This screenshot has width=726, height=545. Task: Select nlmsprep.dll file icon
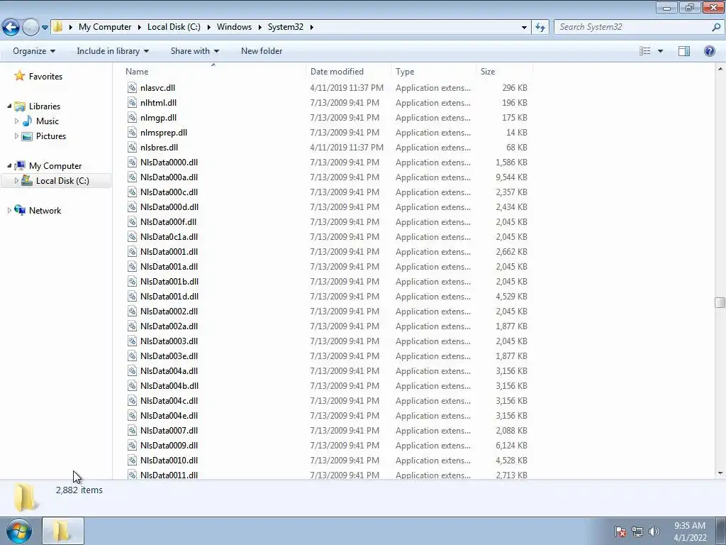coord(132,132)
